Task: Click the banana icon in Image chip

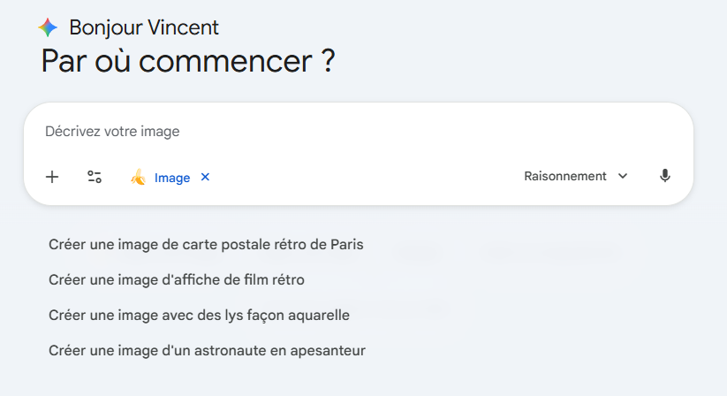Action: point(138,178)
